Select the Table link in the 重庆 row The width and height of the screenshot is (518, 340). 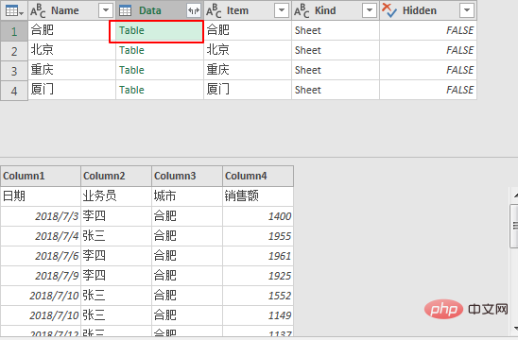point(131,70)
